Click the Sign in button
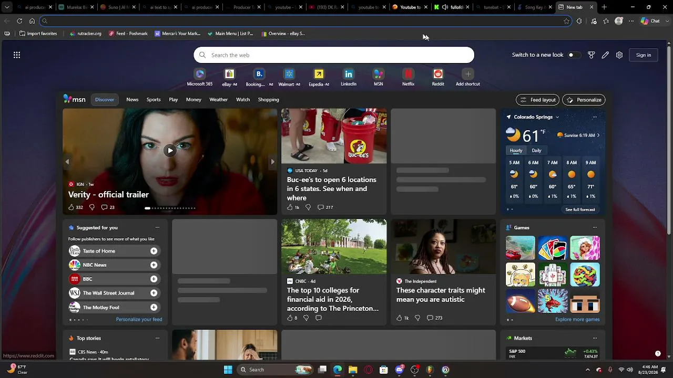This screenshot has height=378, width=673. click(644, 55)
